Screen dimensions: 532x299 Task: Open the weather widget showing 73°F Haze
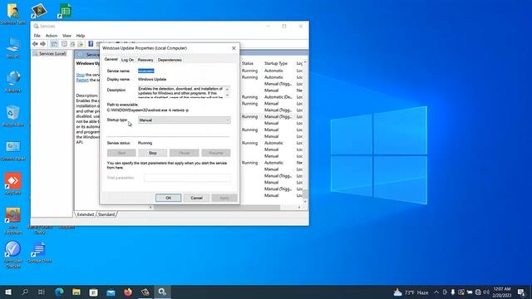point(411,292)
